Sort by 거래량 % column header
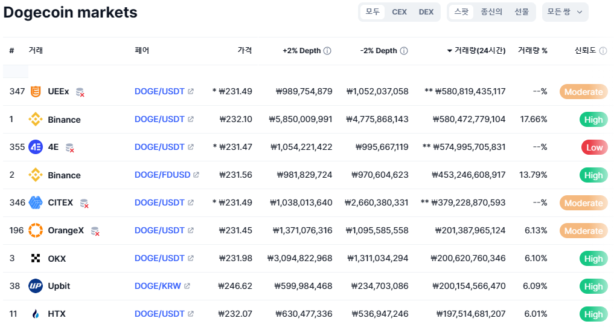Screen dimensions: 614x327 pos(532,50)
